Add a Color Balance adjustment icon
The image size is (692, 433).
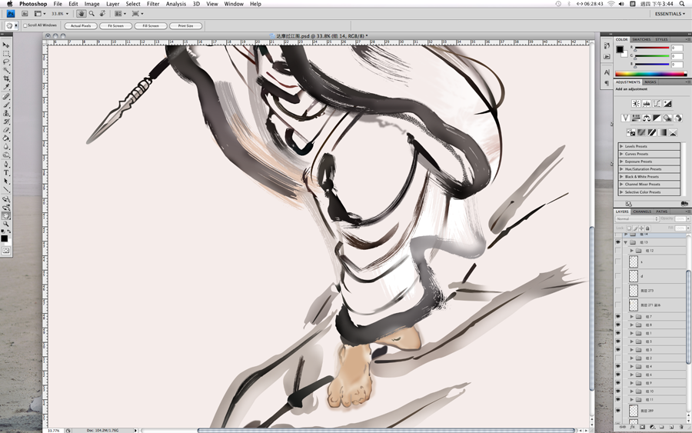[x=647, y=118]
